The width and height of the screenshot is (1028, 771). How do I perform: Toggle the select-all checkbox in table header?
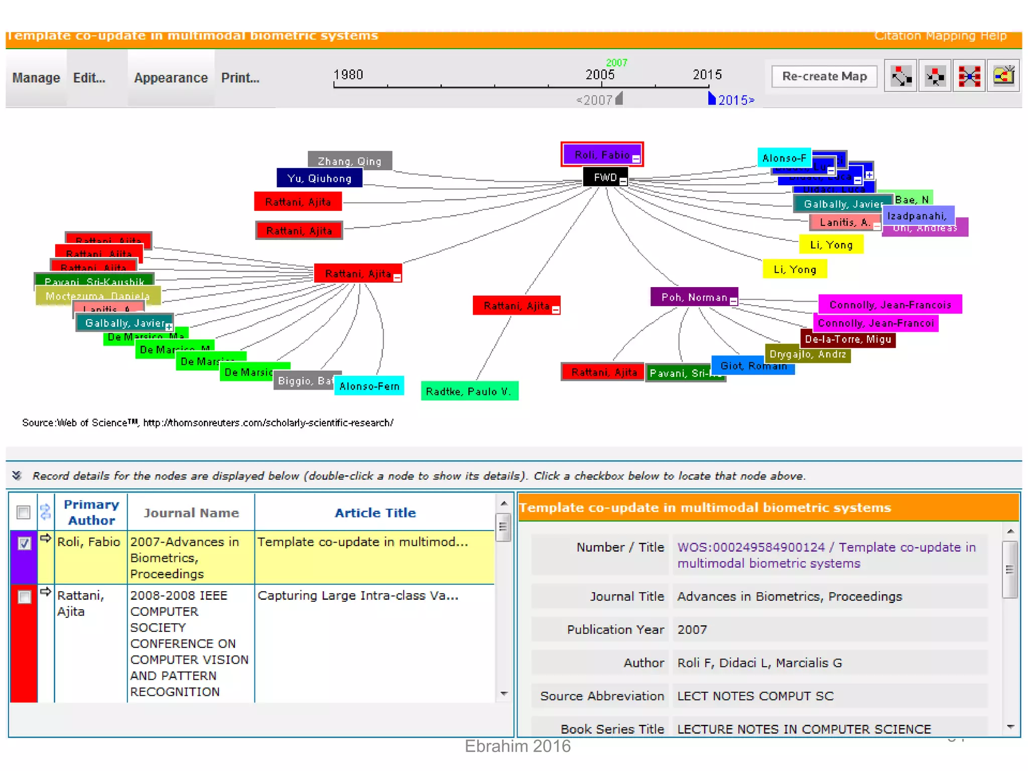click(23, 512)
